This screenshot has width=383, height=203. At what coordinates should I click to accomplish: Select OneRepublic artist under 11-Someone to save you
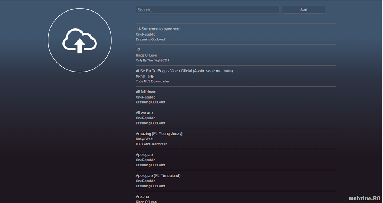145,34
